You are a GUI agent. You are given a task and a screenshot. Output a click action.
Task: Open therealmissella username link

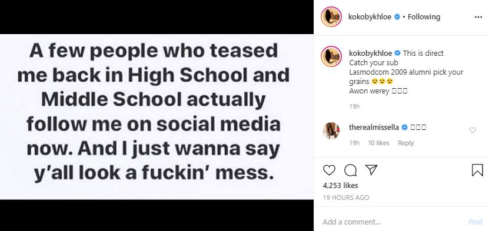[374, 128]
